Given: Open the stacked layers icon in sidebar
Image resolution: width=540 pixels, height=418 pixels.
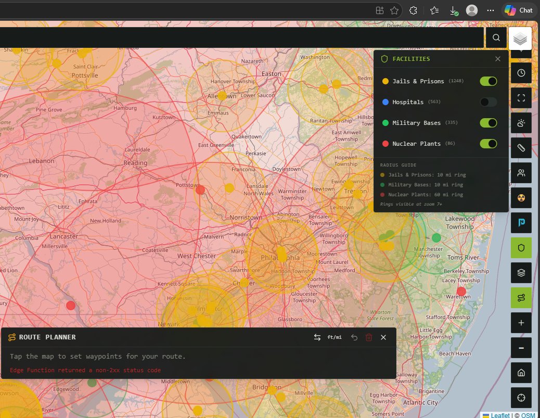Looking at the screenshot, I should (521, 273).
